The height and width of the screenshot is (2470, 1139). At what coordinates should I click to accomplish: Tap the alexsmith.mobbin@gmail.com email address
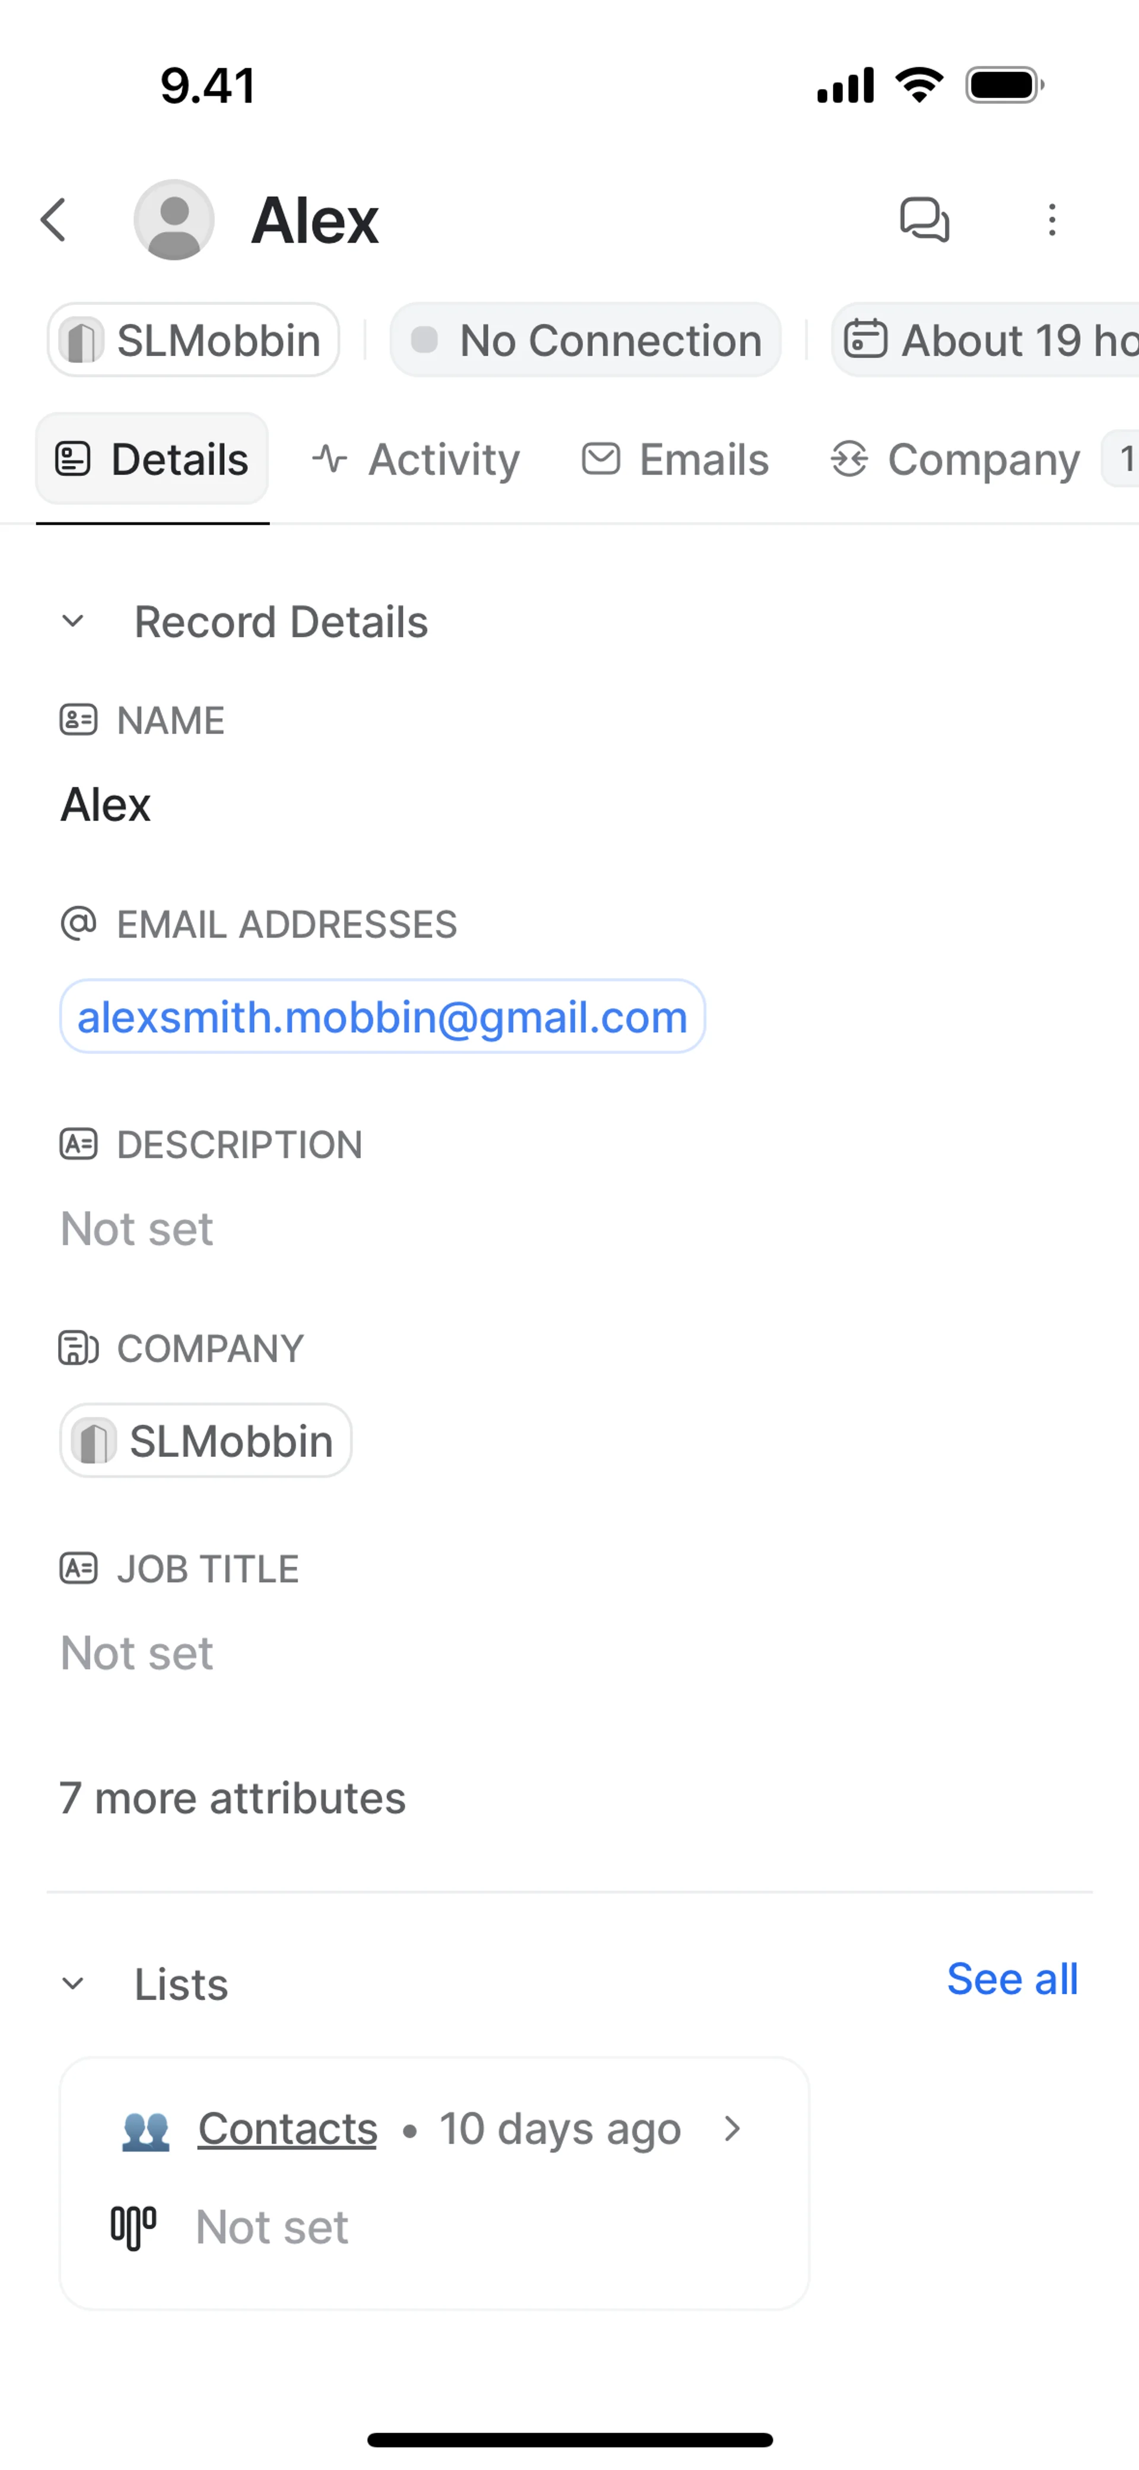click(x=383, y=1017)
